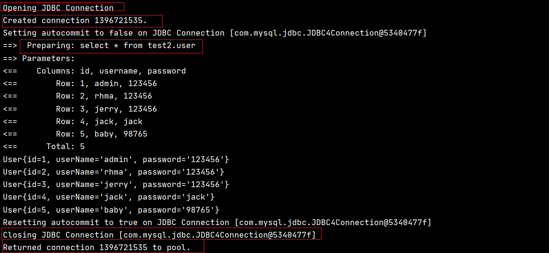
Task: Click the User{id=1, userName='admin'} output line
Action: point(116,159)
